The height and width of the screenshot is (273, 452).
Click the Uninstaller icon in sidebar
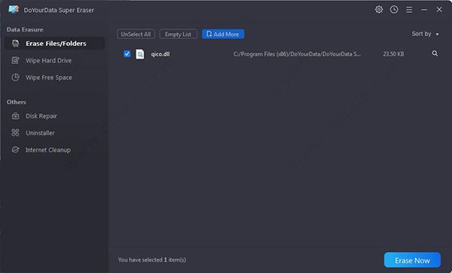pos(15,132)
